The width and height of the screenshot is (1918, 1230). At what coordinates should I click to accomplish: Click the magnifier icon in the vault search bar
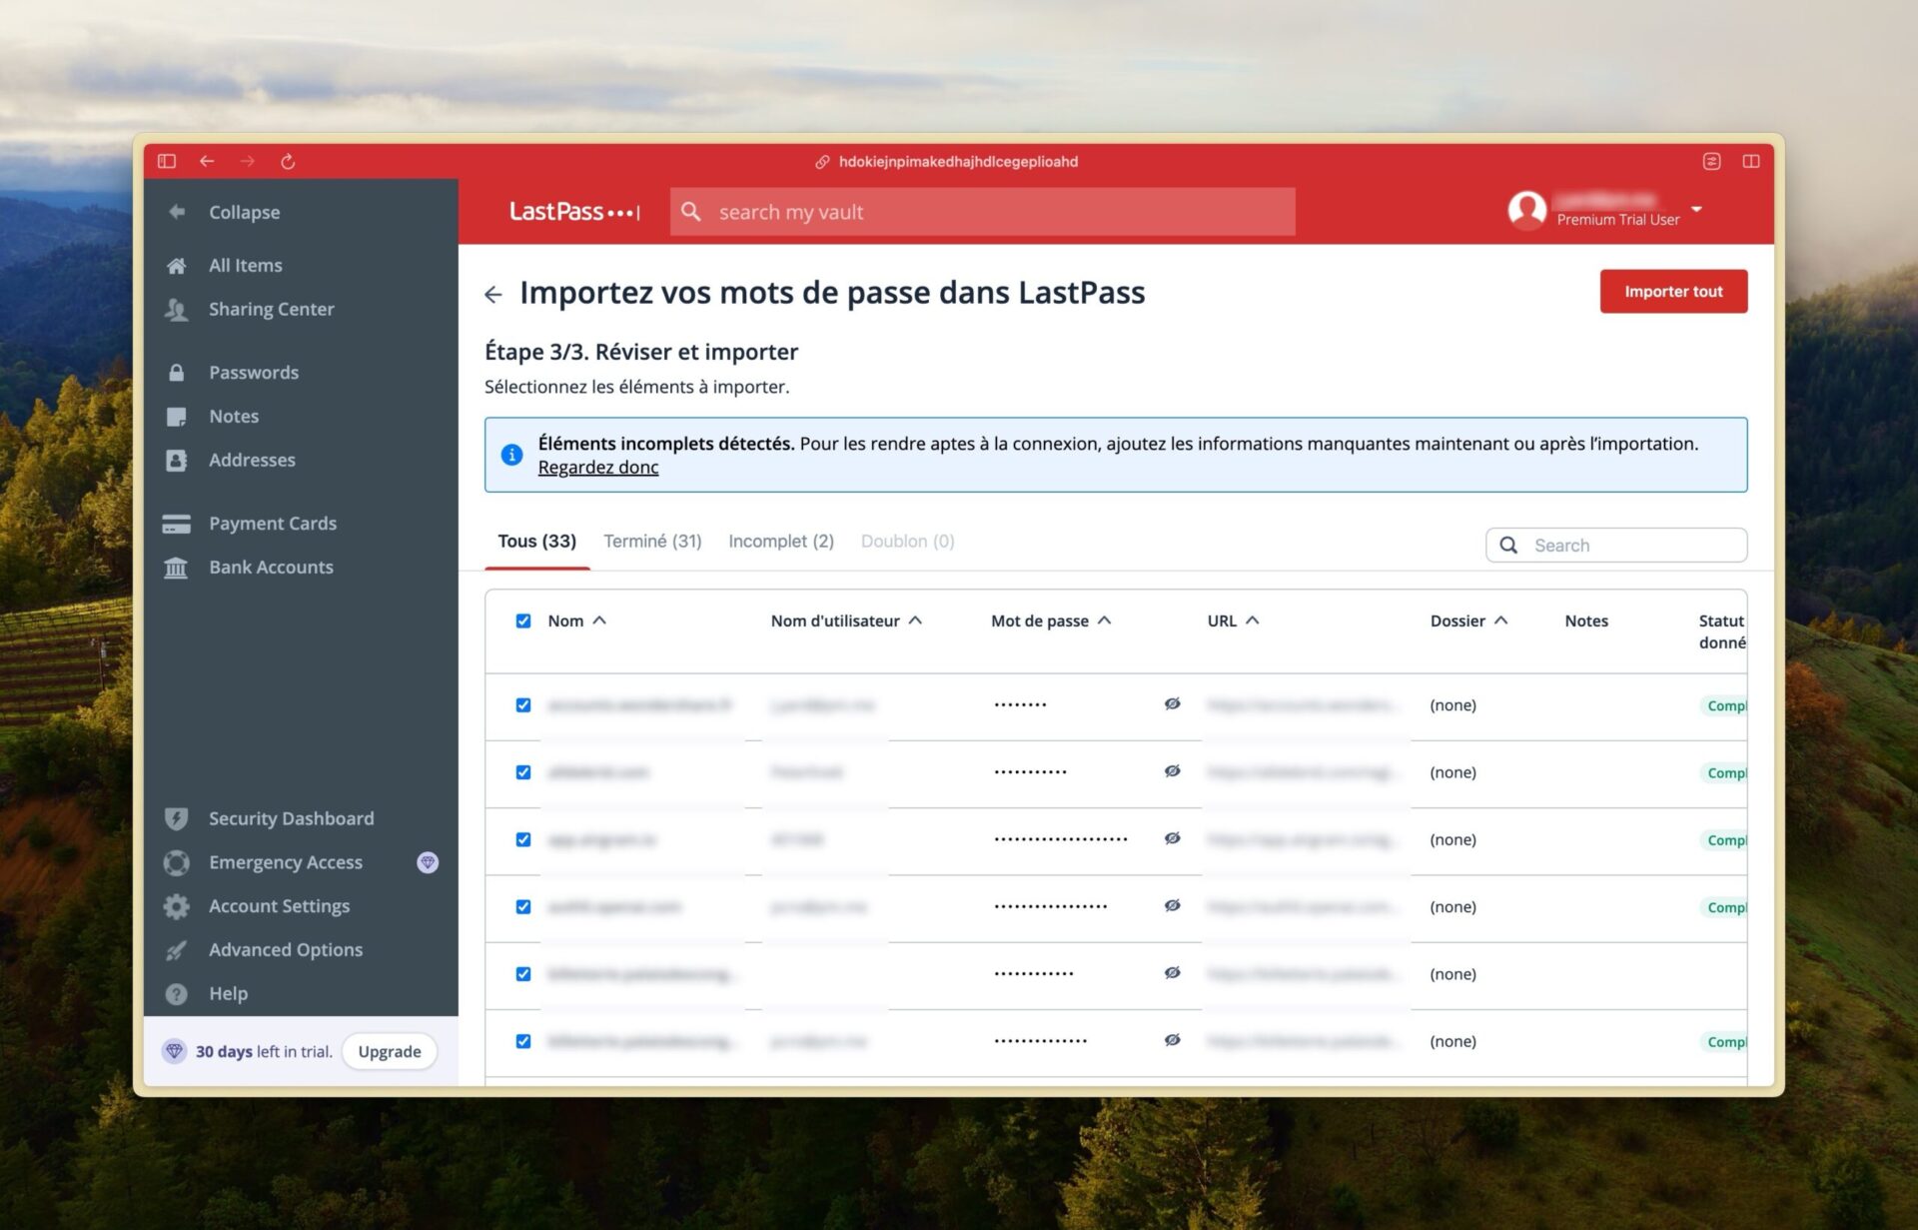tap(690, 212)
